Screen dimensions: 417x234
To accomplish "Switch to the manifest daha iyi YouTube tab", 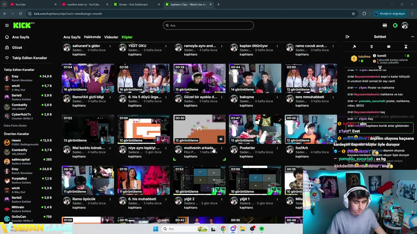I will pyautogui.click(x=85, y=4).
